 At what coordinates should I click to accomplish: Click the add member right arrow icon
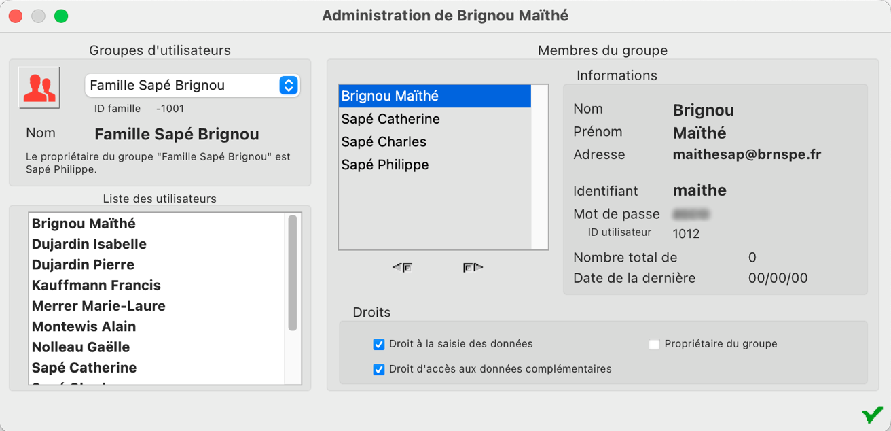pos(473,268)
